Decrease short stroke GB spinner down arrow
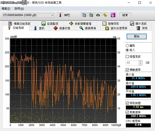155x131 pixels. pyautogui.click(x=140, y=64)
